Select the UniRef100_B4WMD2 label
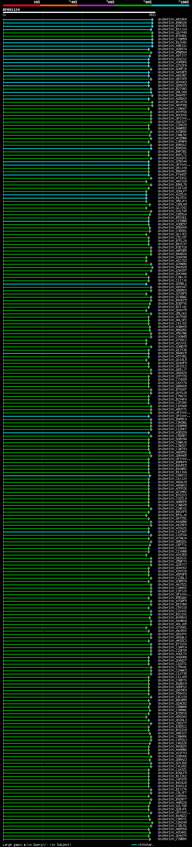This screenshot has width=192, height=847. click(172, 129)
